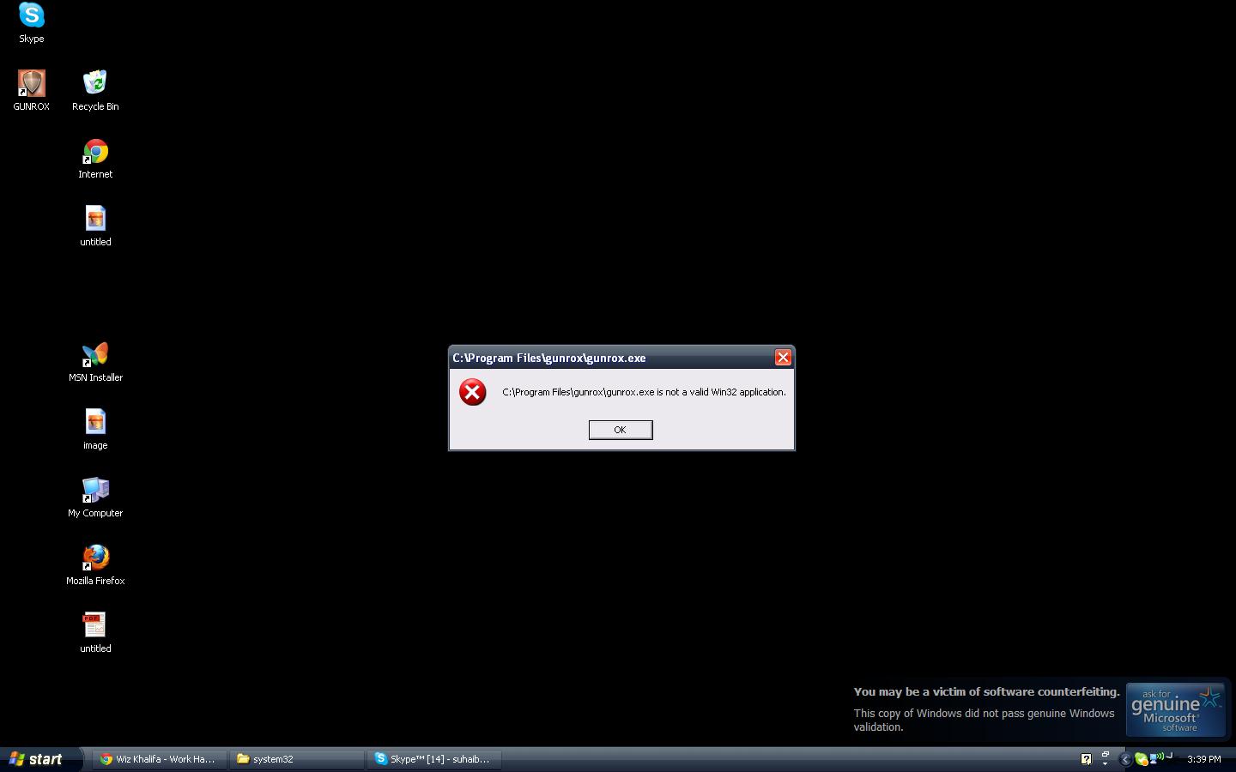The image size is (1236, 772).
Task: Open the language bar options dropdown
Action: tap(1105, 763)
